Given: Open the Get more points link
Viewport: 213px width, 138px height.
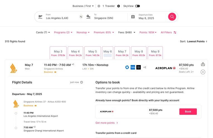Looking at the screenshot, I should pyautogui.click(x=106, y=123).
